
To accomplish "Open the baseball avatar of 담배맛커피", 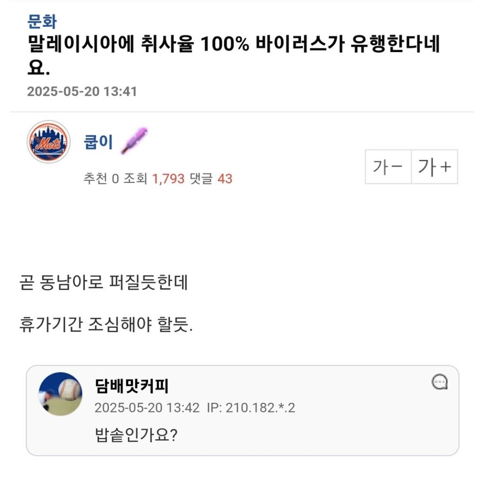I will (60, 394).
